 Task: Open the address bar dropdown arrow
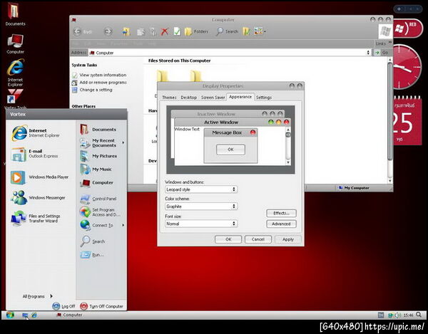pyautogui.click(x=368, y=52)
